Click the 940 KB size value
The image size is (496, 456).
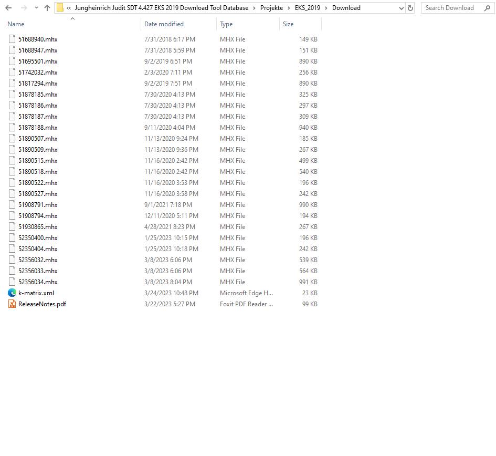click(x=308, y=127)
